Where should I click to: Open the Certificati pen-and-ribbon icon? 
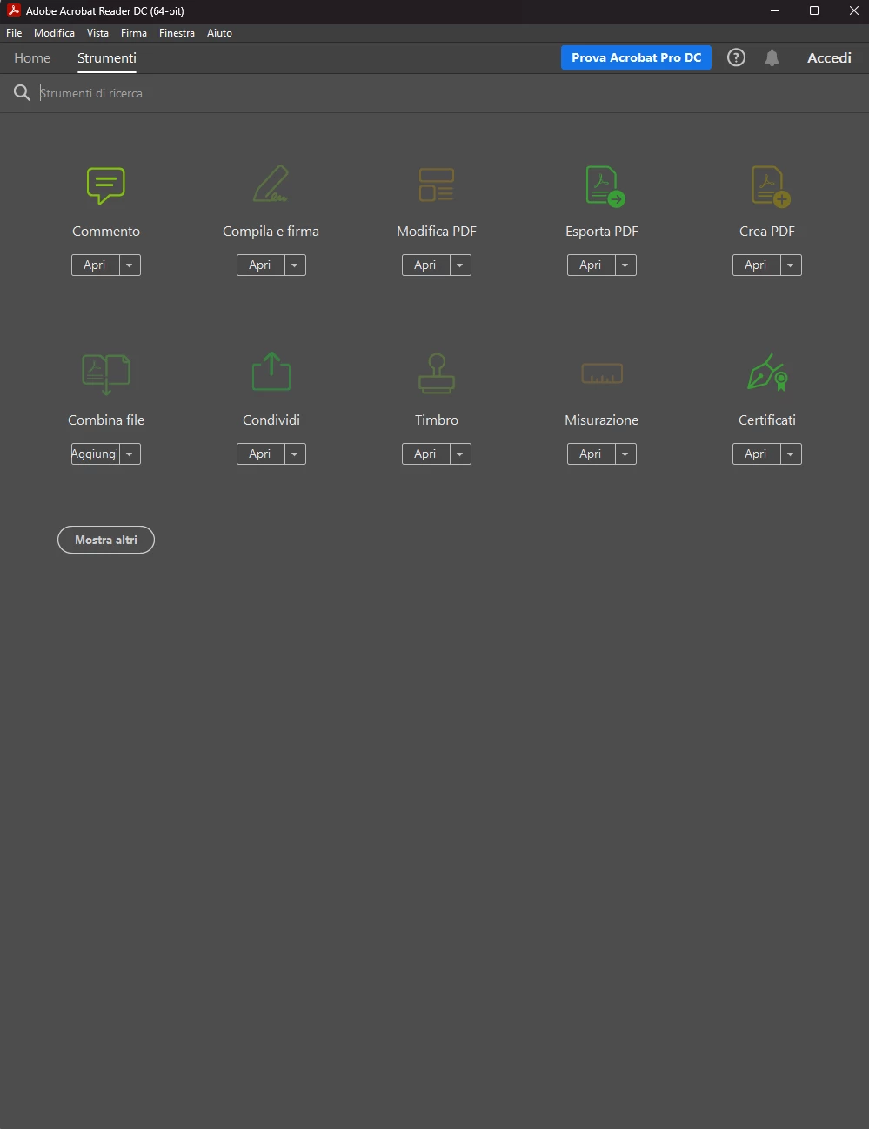coord(767,372)
